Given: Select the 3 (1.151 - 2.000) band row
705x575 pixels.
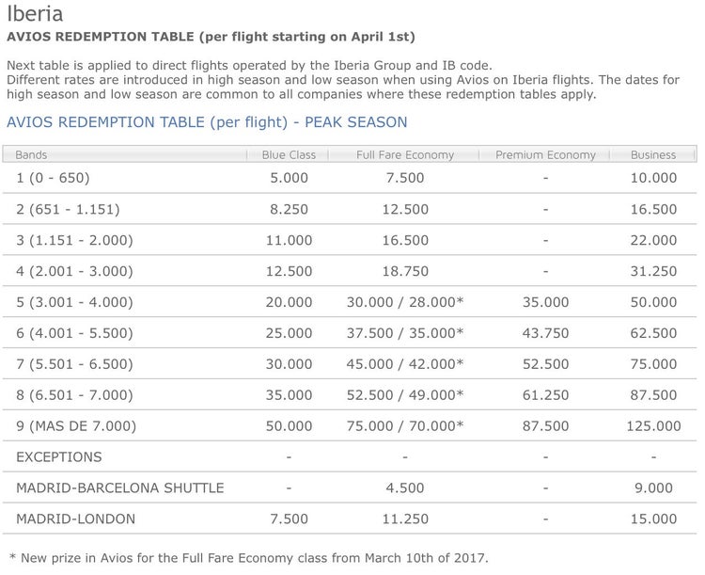Looking at the screenshot, I should click(x=350, y=240).
